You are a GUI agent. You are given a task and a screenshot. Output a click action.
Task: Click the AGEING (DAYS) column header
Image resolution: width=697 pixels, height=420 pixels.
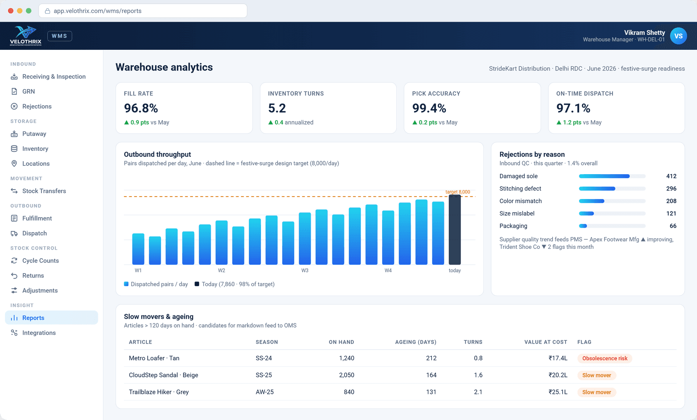coord(416,342)
